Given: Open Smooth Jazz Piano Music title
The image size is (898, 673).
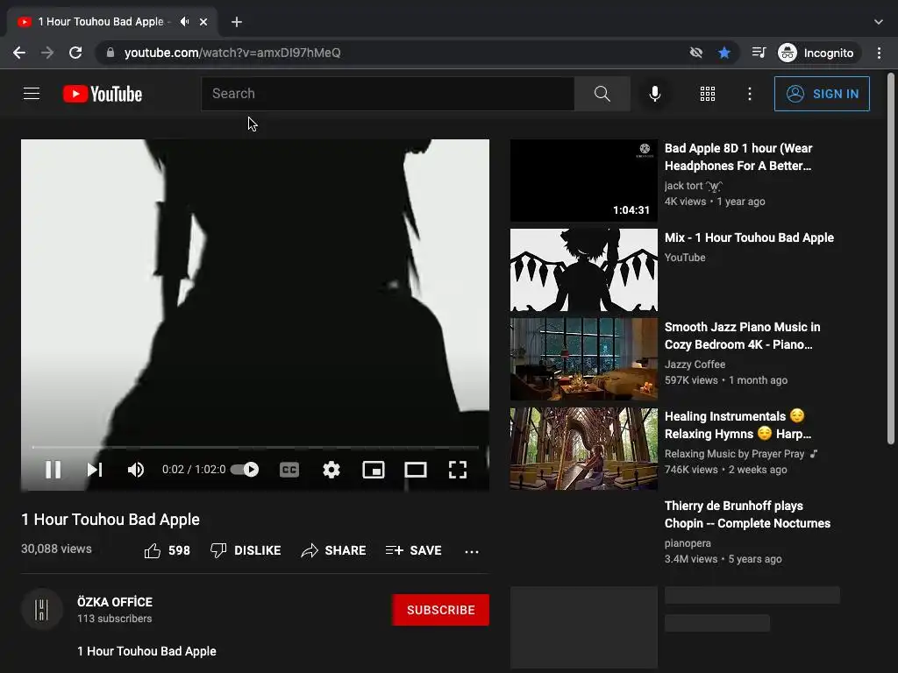Looking at the screenshot, I should point(742,336).
